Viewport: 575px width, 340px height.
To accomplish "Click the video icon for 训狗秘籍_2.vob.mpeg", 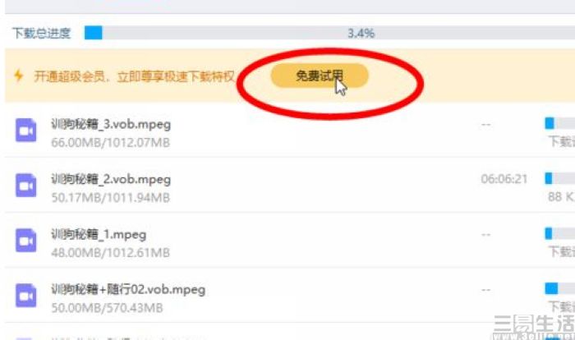I will (x=25, y=186).
